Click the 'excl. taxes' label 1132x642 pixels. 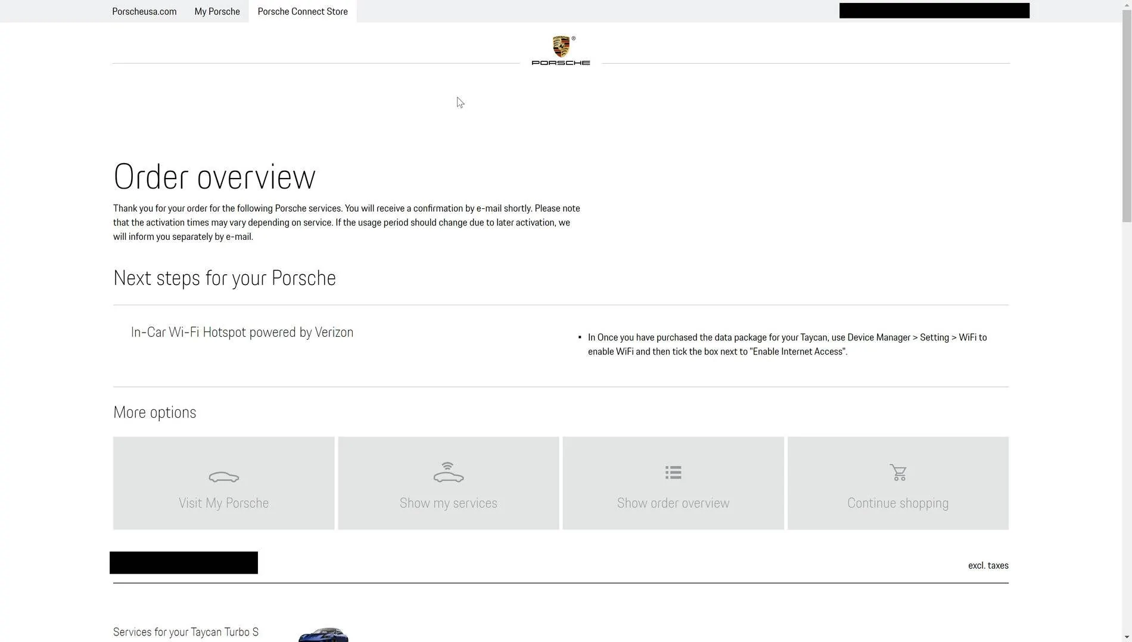pos(988,565)
